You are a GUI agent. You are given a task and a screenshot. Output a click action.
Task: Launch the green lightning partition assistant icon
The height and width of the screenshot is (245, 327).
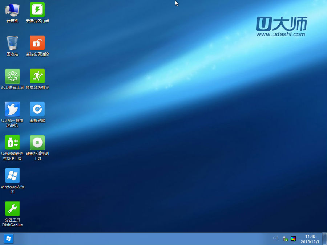coord(37,10)
